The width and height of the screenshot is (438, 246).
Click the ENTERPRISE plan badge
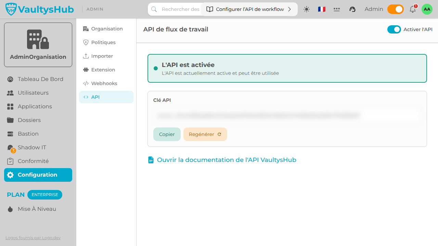point(45,194)
